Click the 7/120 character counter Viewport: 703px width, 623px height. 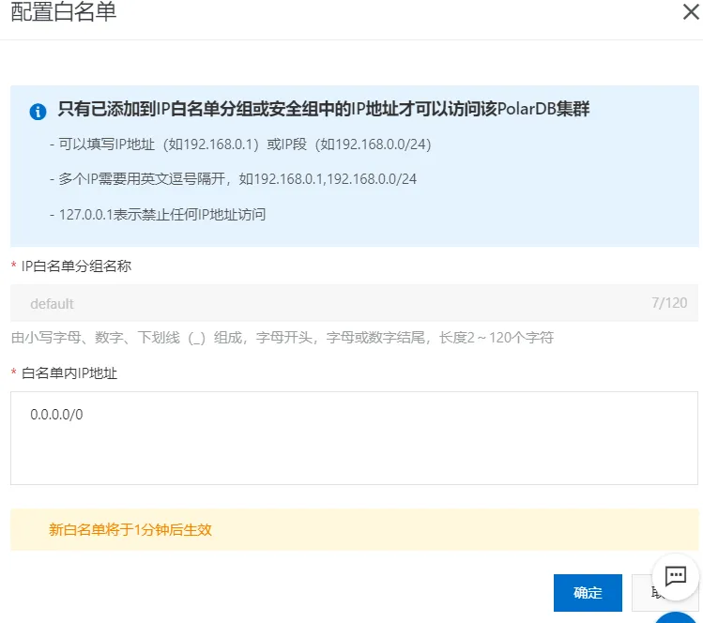[669, 303]
